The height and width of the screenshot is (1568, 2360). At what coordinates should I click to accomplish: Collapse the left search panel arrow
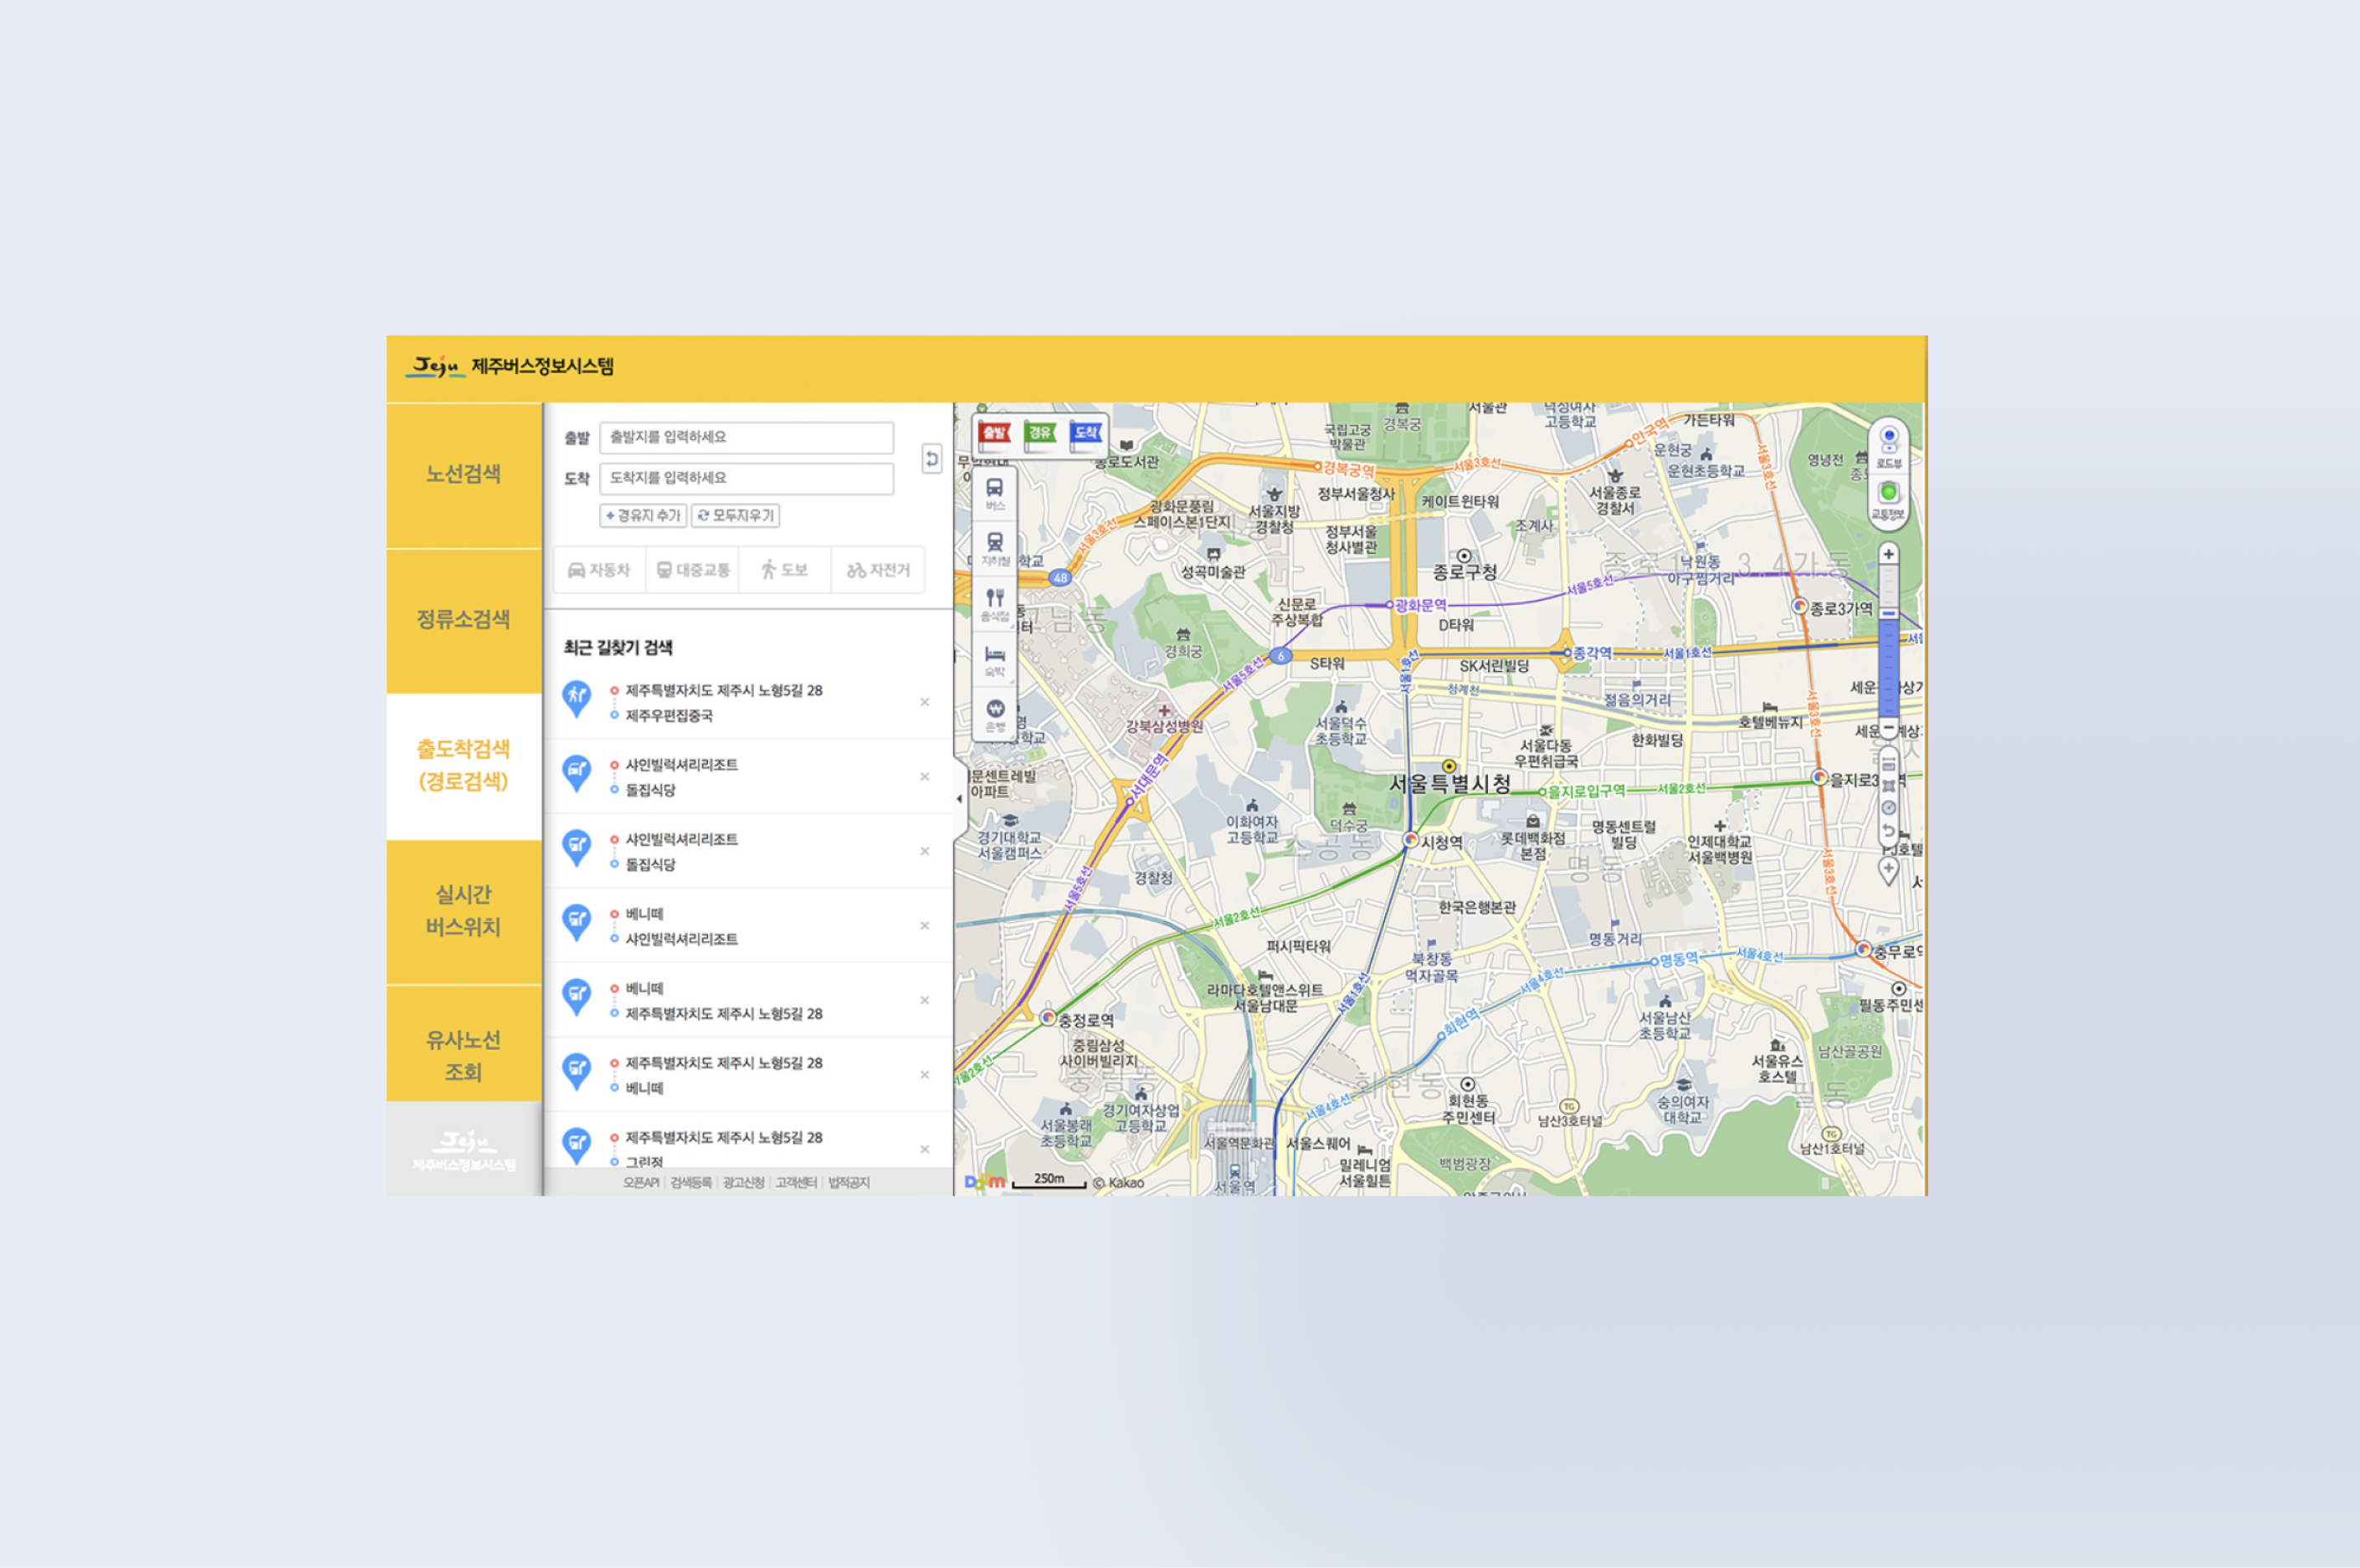coord(960,798)
